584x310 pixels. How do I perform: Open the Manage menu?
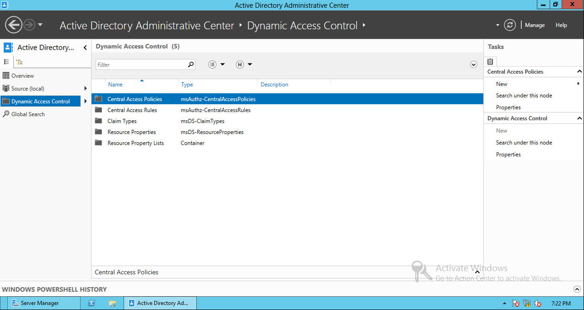534,25
